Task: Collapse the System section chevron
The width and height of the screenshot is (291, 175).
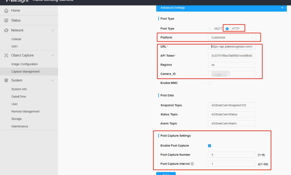Action: [x=52, y=80]
